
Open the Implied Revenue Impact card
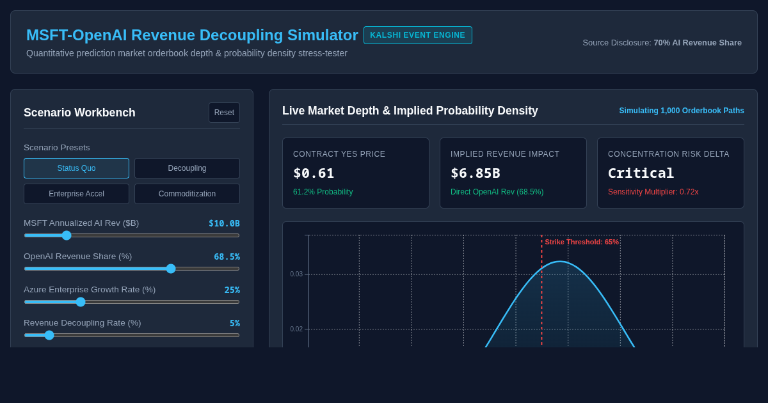pyautogui.click(x=513, y=173)
